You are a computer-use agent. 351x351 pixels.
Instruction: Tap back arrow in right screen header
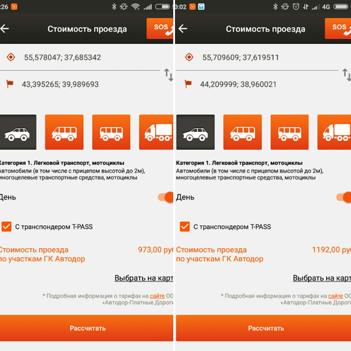183,29
